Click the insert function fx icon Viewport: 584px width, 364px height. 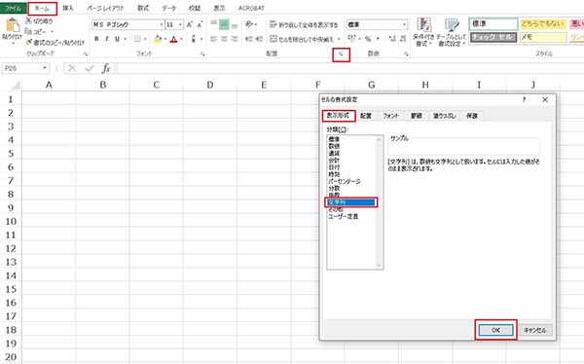pos(106,68)
